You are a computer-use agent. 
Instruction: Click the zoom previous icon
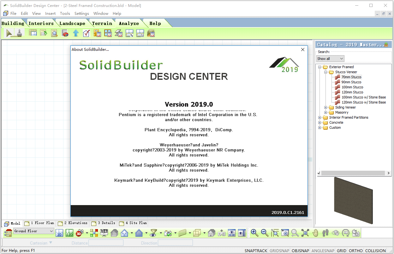pyautogui.click(x=295, y=233)
